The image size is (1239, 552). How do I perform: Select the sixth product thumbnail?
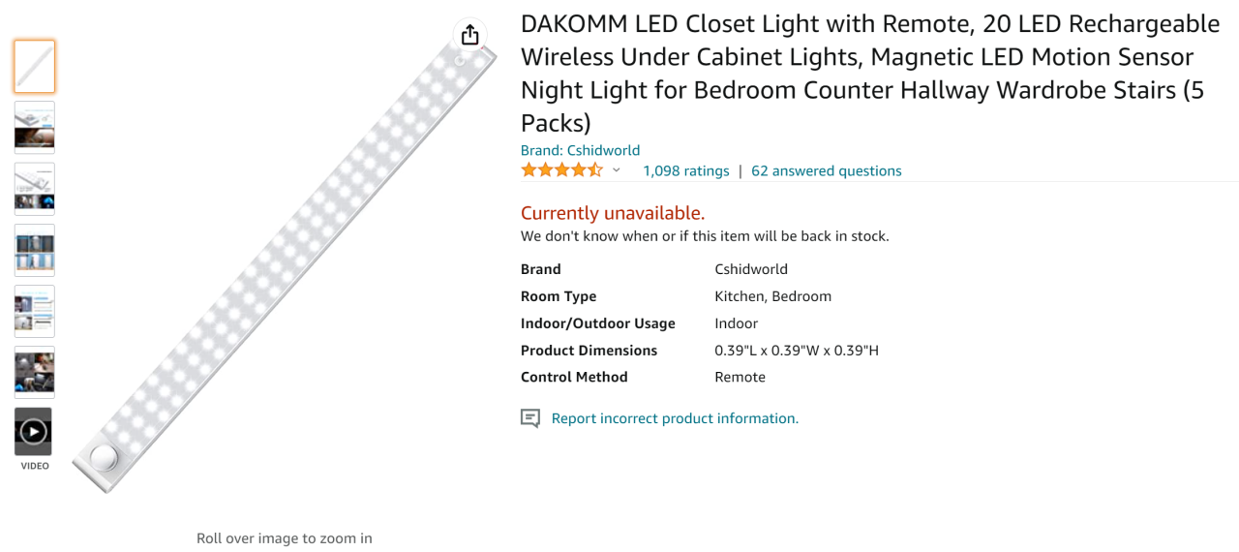[35, 372]
